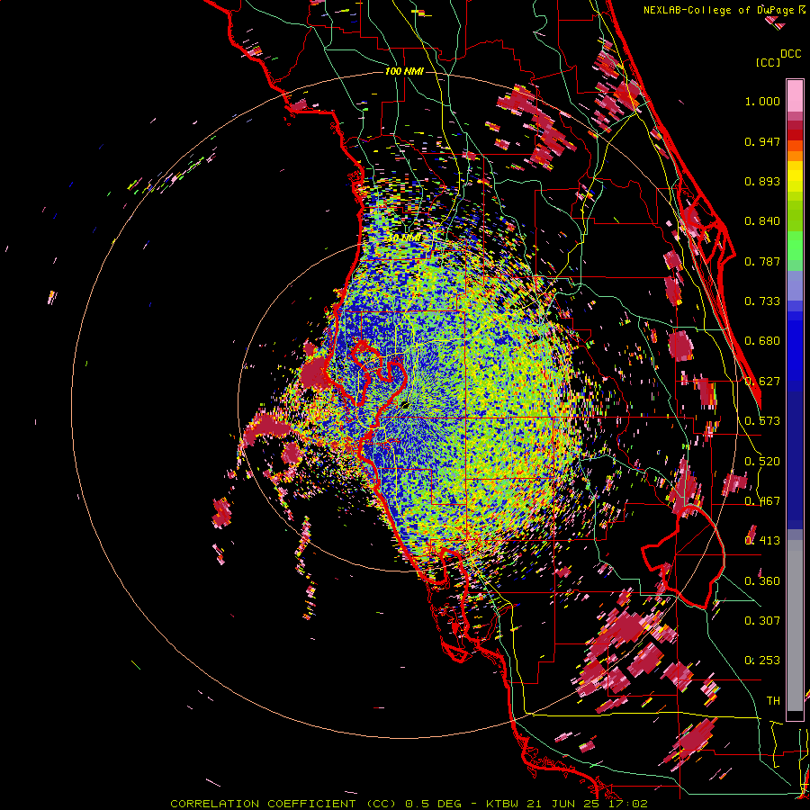Select the 0.520 scale value
Image resolution: width=810 pixels, height=810 pixels.
click(762, 462)
